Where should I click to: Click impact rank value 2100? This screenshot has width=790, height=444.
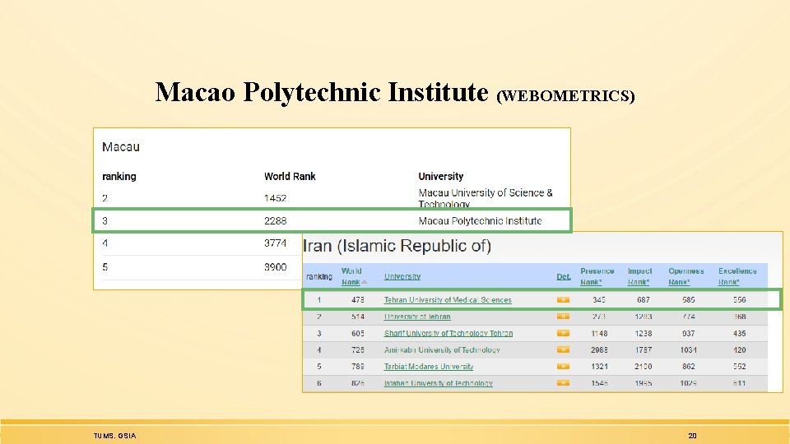643,367
